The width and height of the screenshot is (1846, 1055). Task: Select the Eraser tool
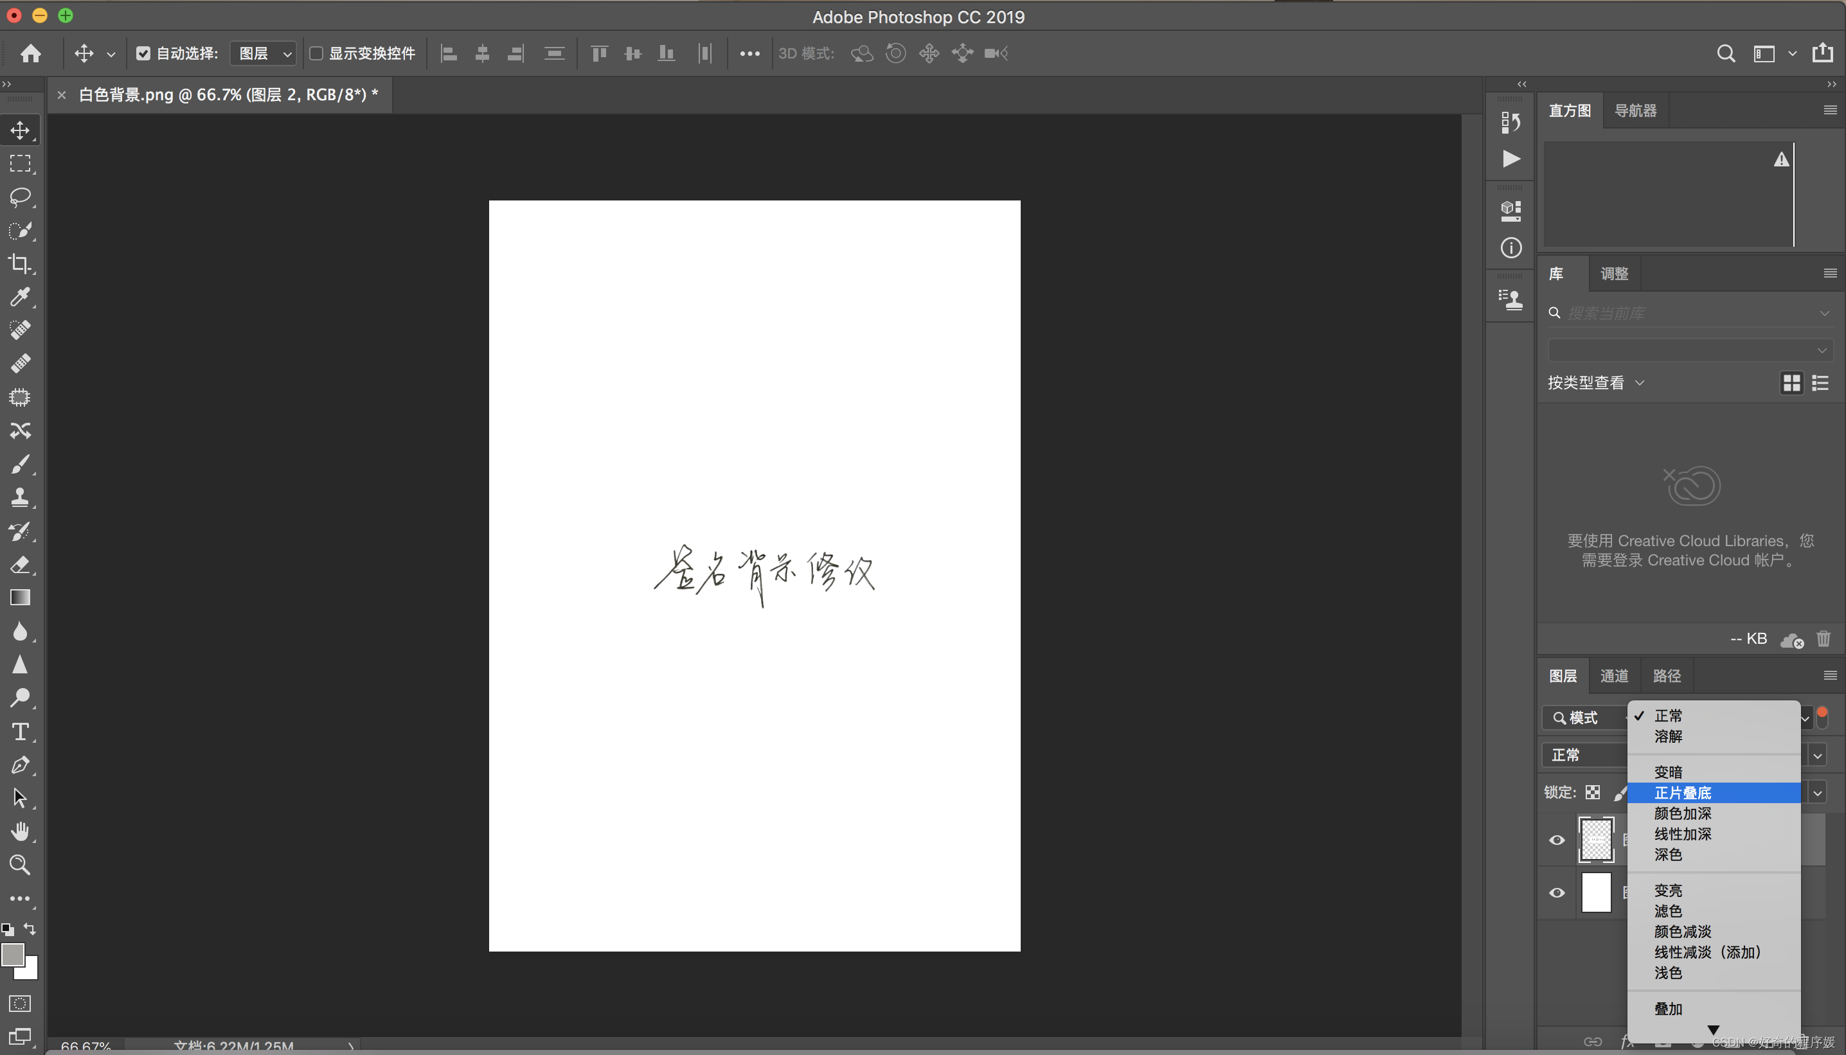point(19,565)
